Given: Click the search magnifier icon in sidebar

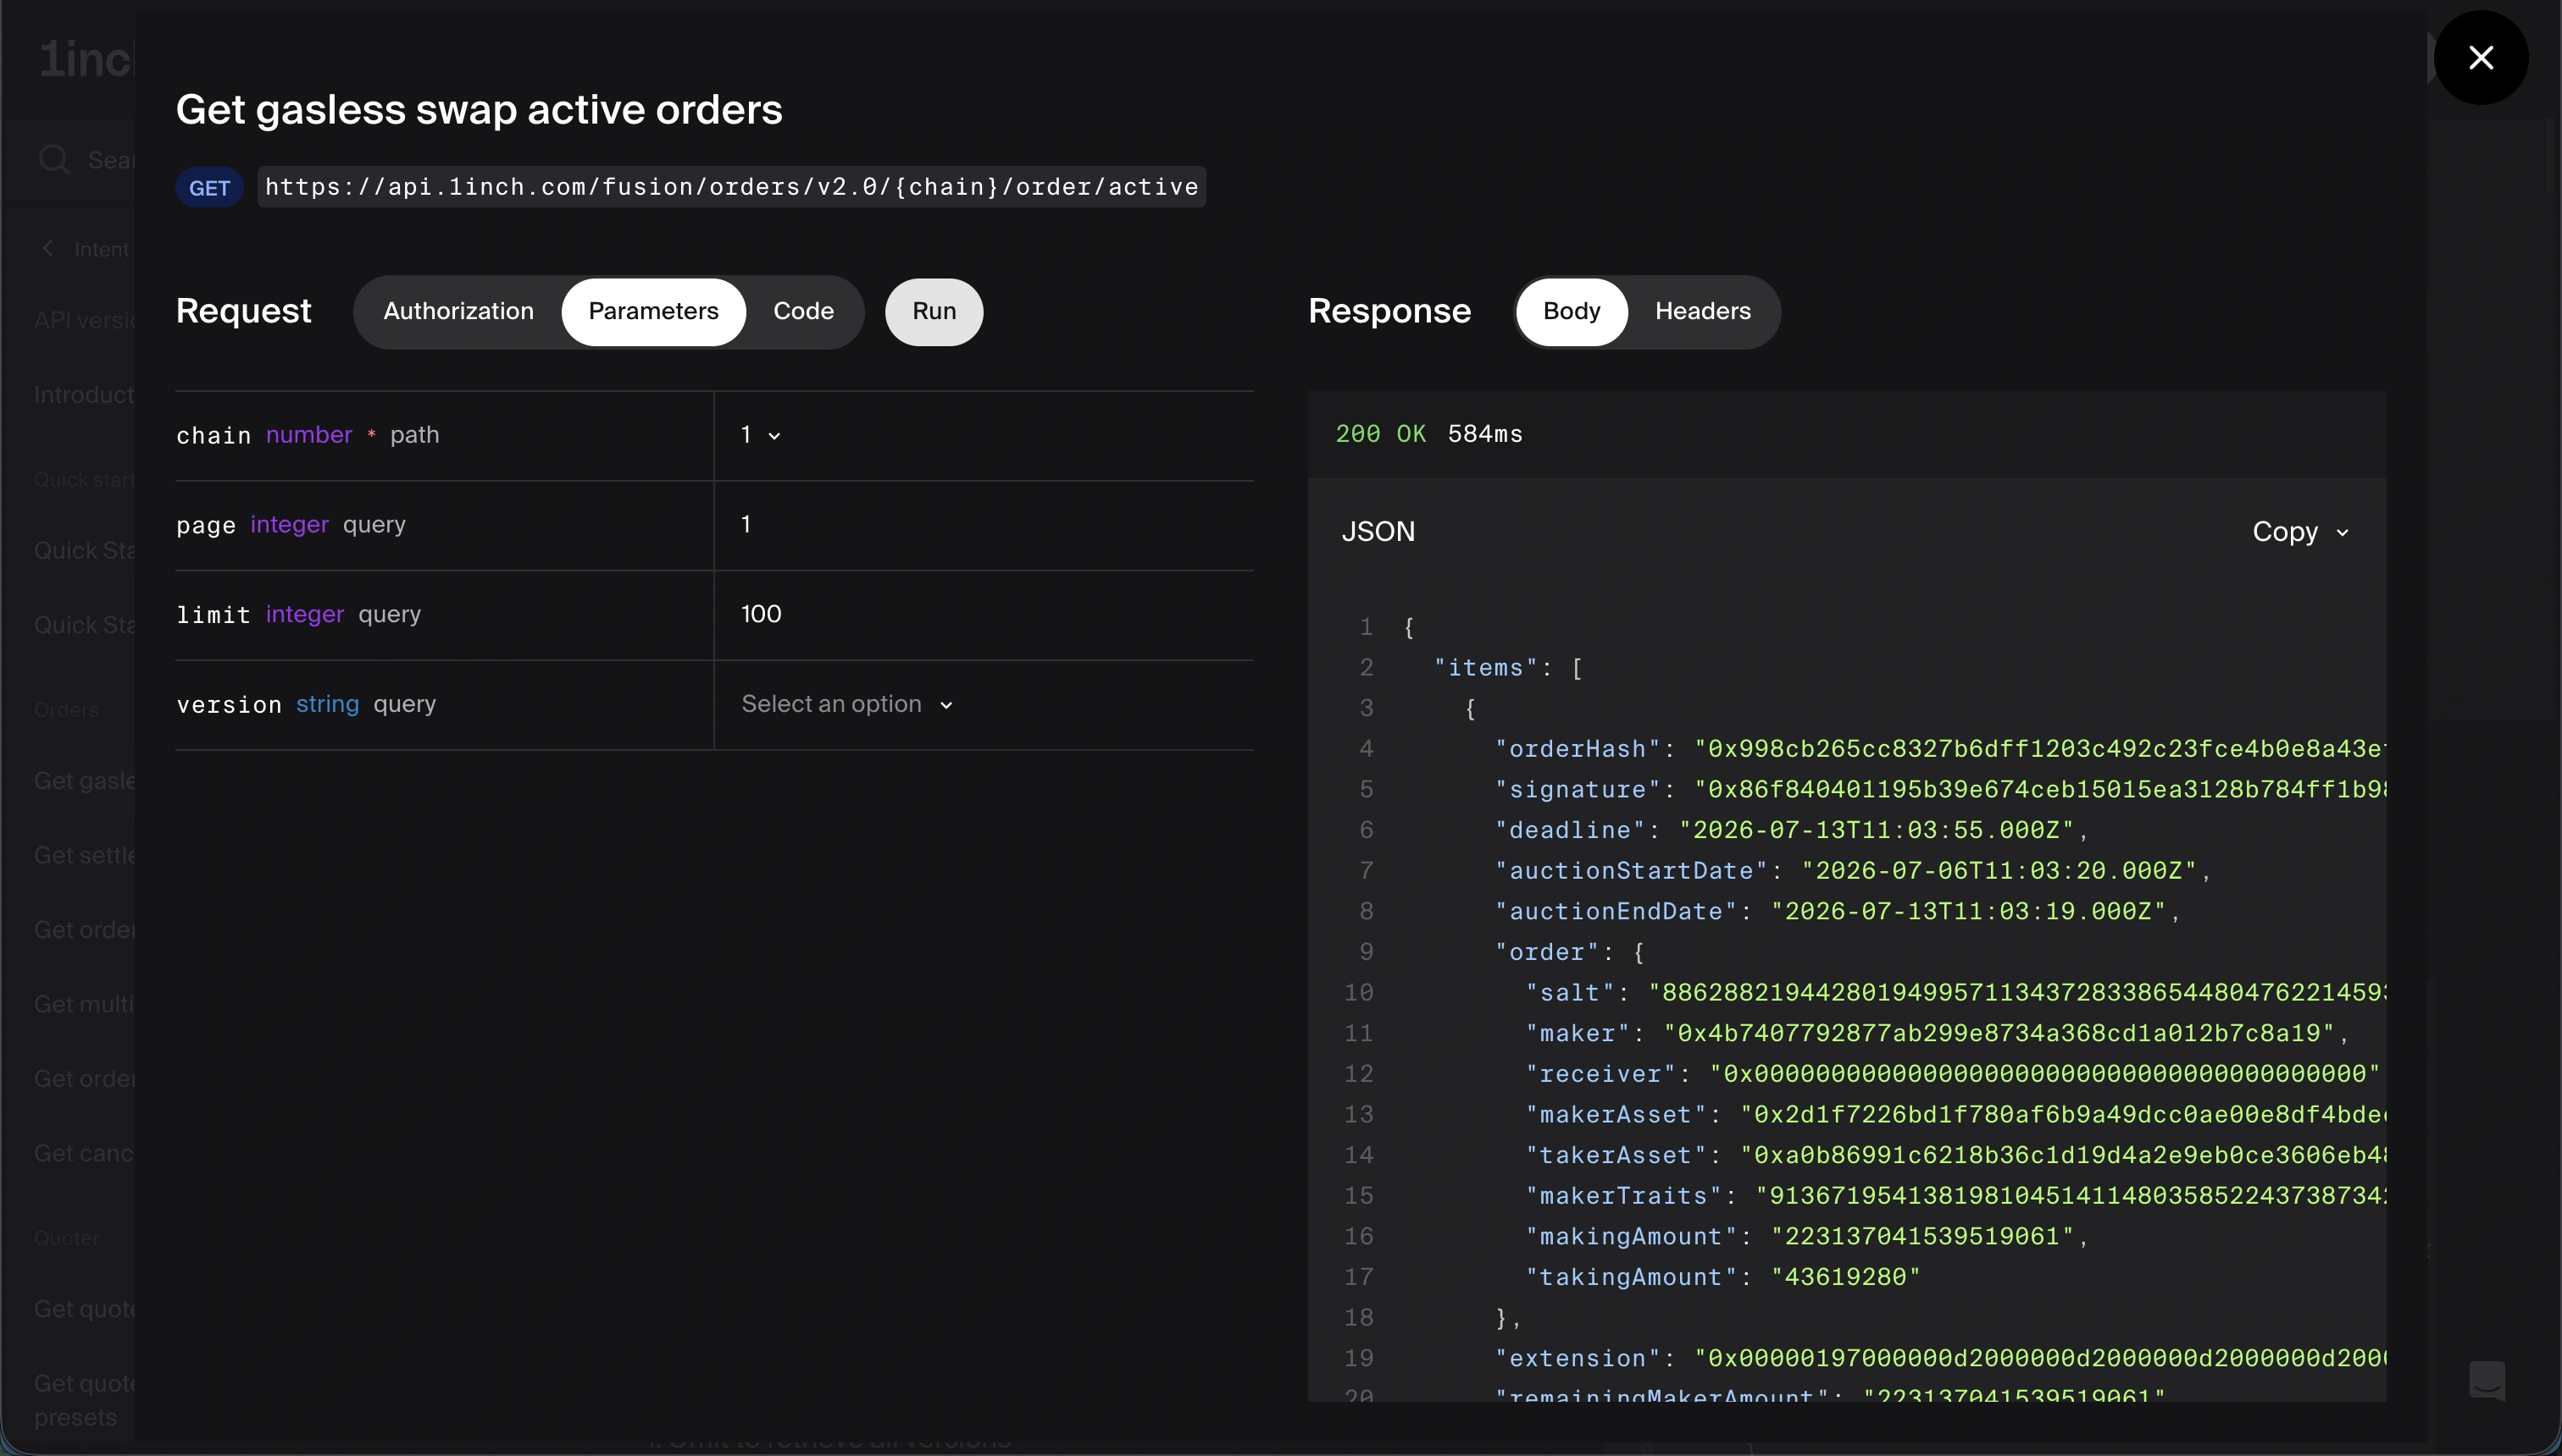Looking at the screenshot, I should (x=54, y=160).
